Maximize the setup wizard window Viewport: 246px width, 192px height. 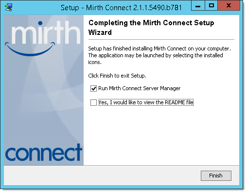click(x=211, y=6)
